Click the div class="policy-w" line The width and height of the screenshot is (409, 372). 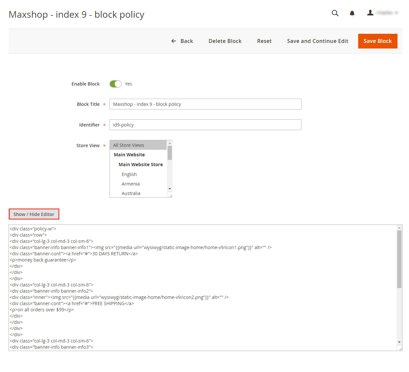33,229
